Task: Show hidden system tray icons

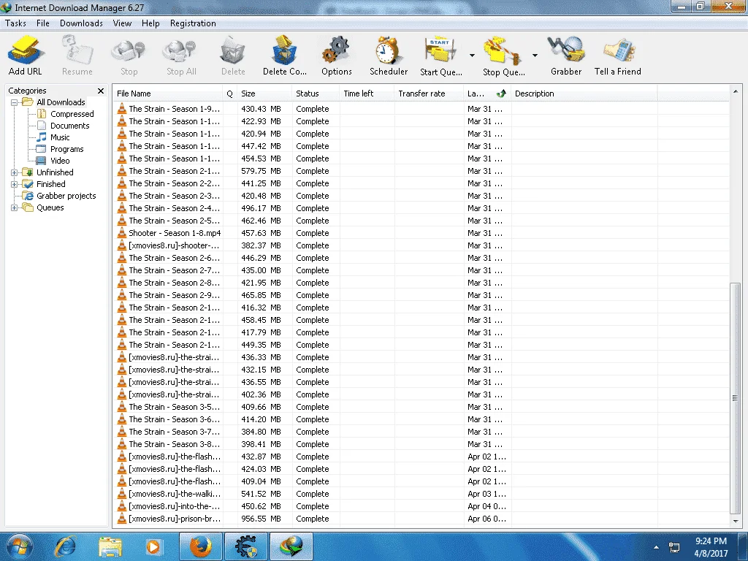Action: [657, 547]
